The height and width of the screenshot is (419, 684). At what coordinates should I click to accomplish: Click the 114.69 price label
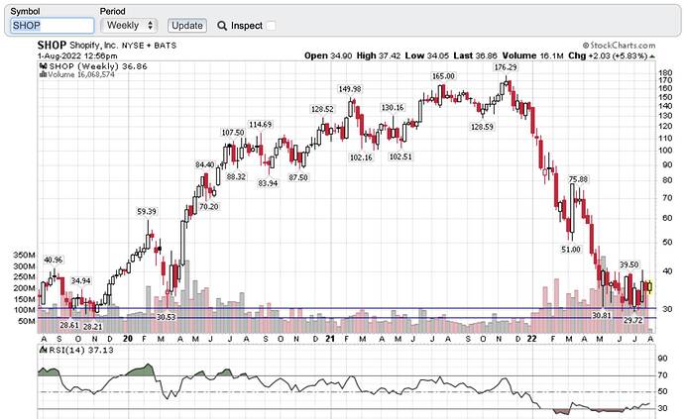pos(261,124)
